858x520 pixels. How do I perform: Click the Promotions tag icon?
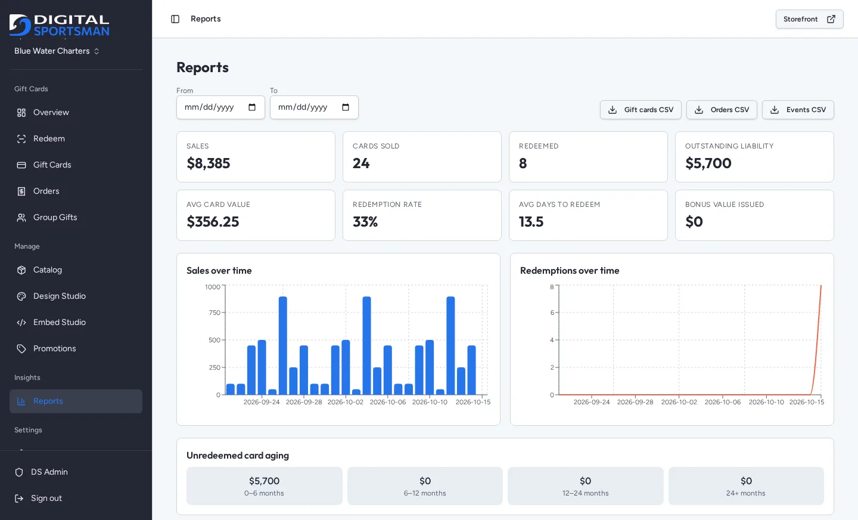(x=21, y=349)
